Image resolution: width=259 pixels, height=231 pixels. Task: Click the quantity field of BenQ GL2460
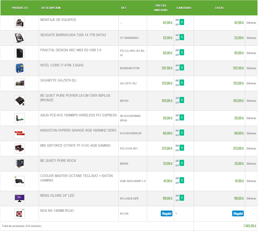[182, 198]
